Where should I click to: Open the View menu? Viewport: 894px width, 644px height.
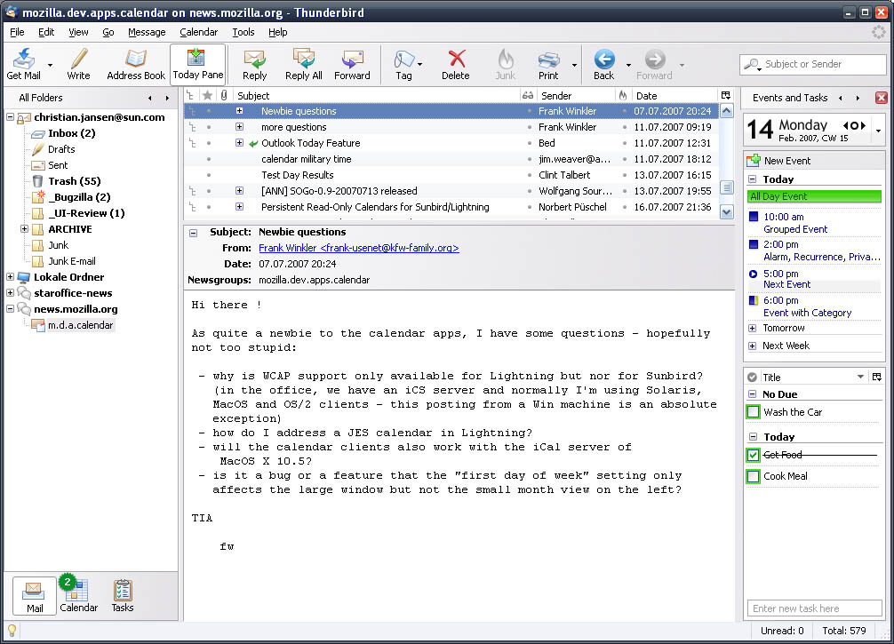pos(78,32)
